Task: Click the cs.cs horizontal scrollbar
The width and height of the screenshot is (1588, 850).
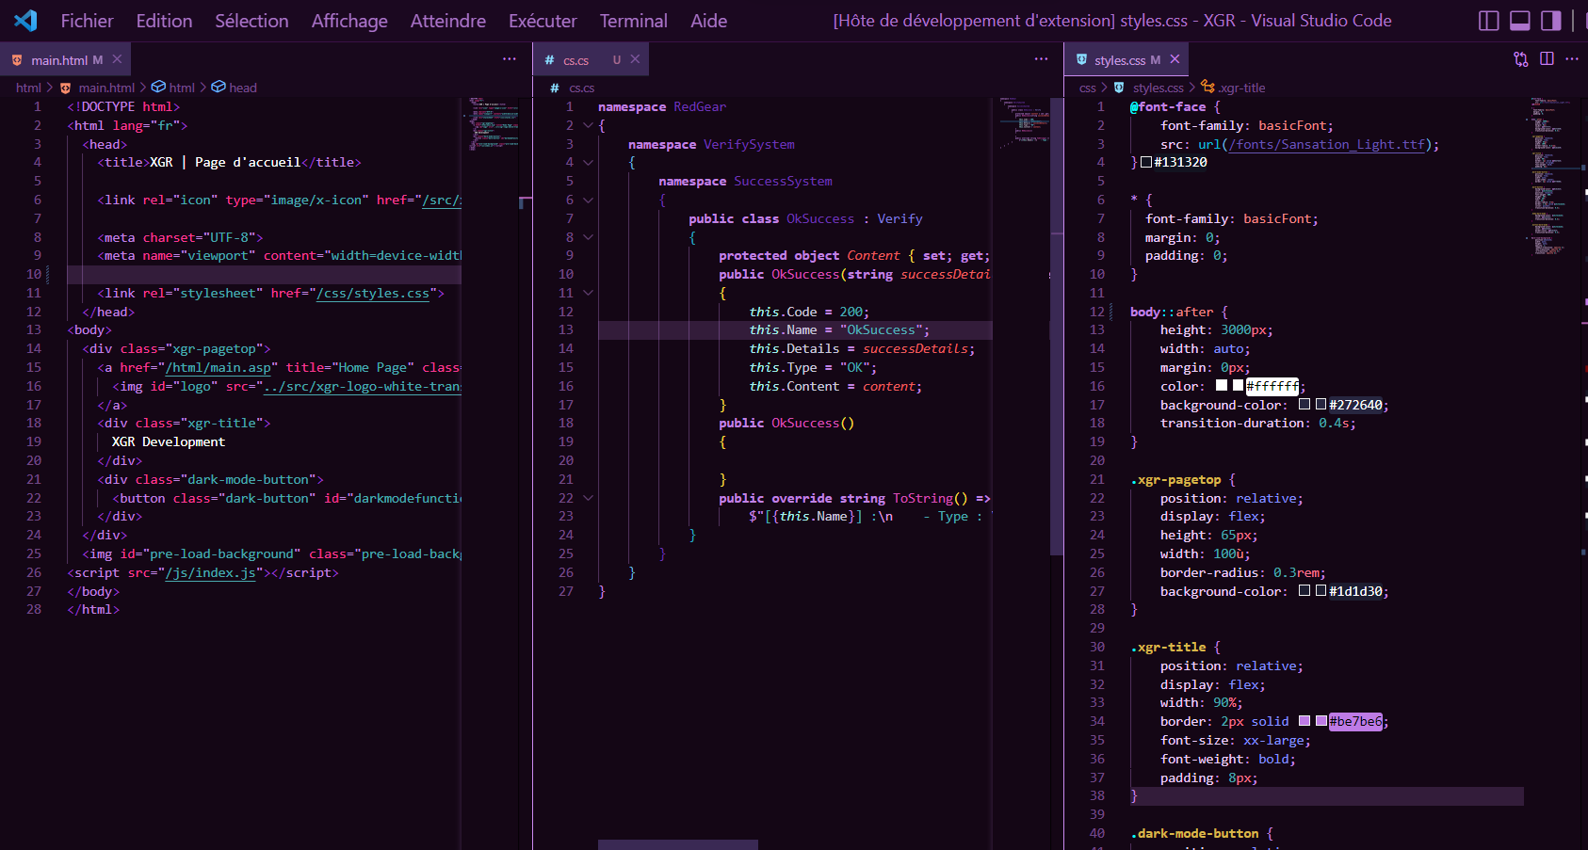Action: [x=677, y=844]
